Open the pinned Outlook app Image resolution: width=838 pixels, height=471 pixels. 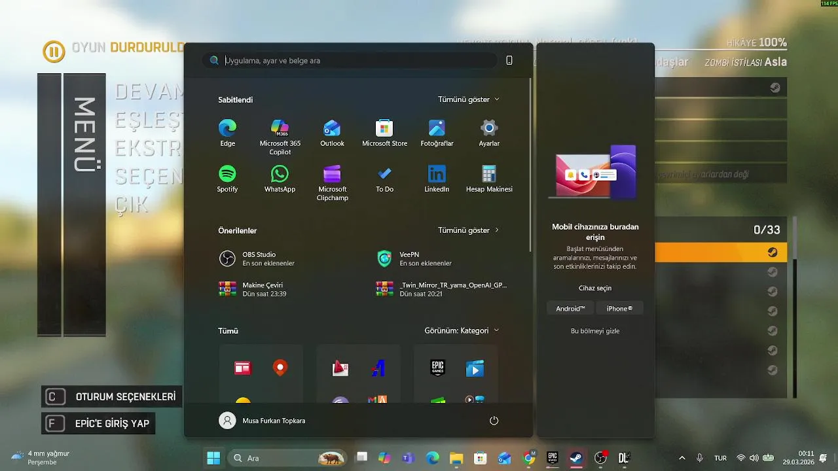pyautogui.click(x=332, y=133)
